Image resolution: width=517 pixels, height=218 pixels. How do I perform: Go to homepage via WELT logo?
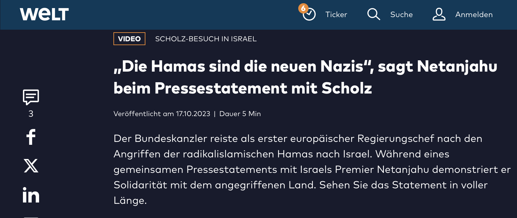click(x=44, y=15)
